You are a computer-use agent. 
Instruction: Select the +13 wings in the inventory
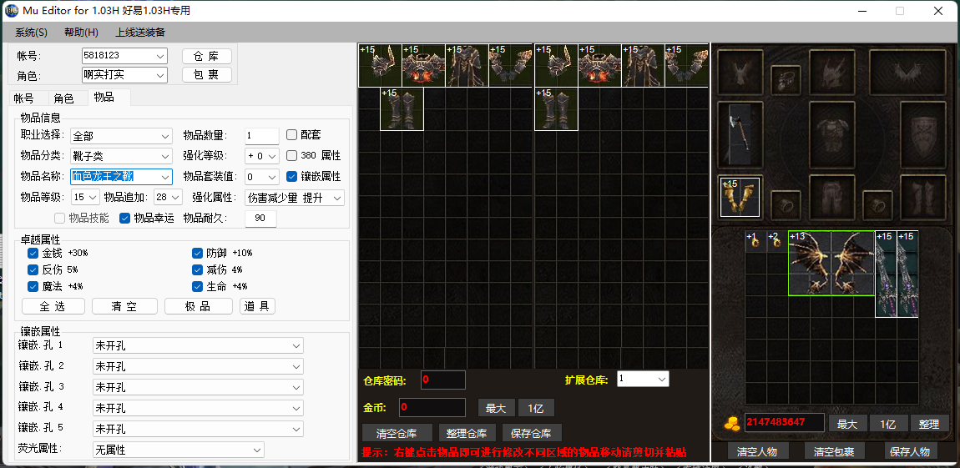(831, 263)
